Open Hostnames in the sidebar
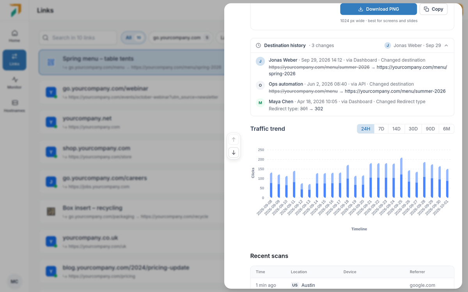The height and width of the screenshot is (292, 468). (14, 106)
